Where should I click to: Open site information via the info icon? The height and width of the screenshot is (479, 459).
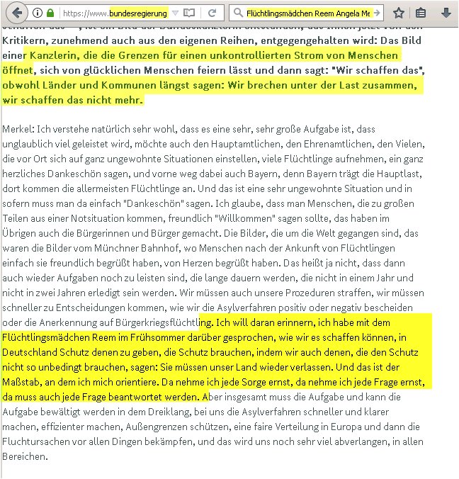click(x=38, y=13)
